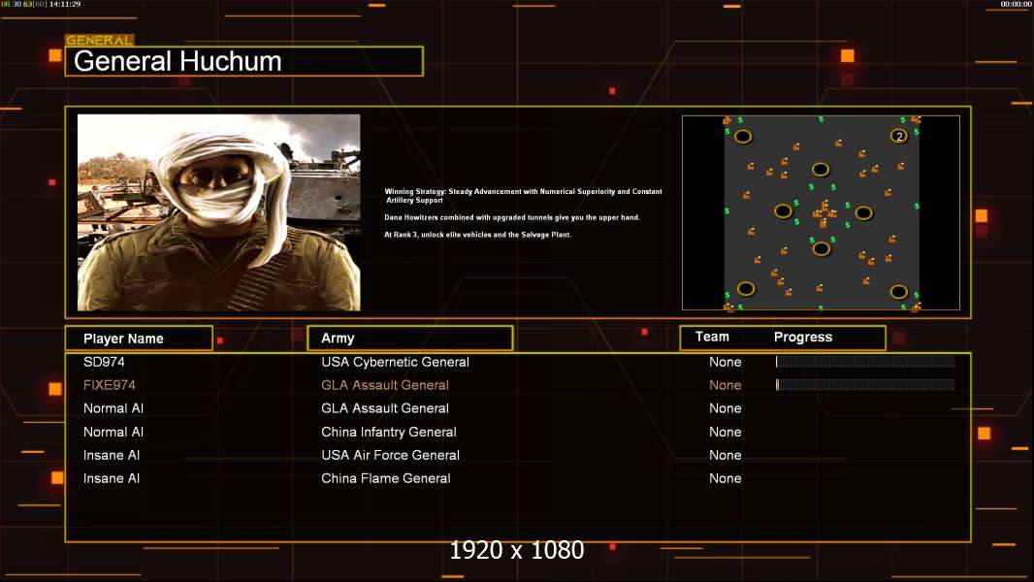Select highlighted player name FIXE974
Image resolution: width=1034 pixels, height=582 pixels.
[x=110, y=385]
